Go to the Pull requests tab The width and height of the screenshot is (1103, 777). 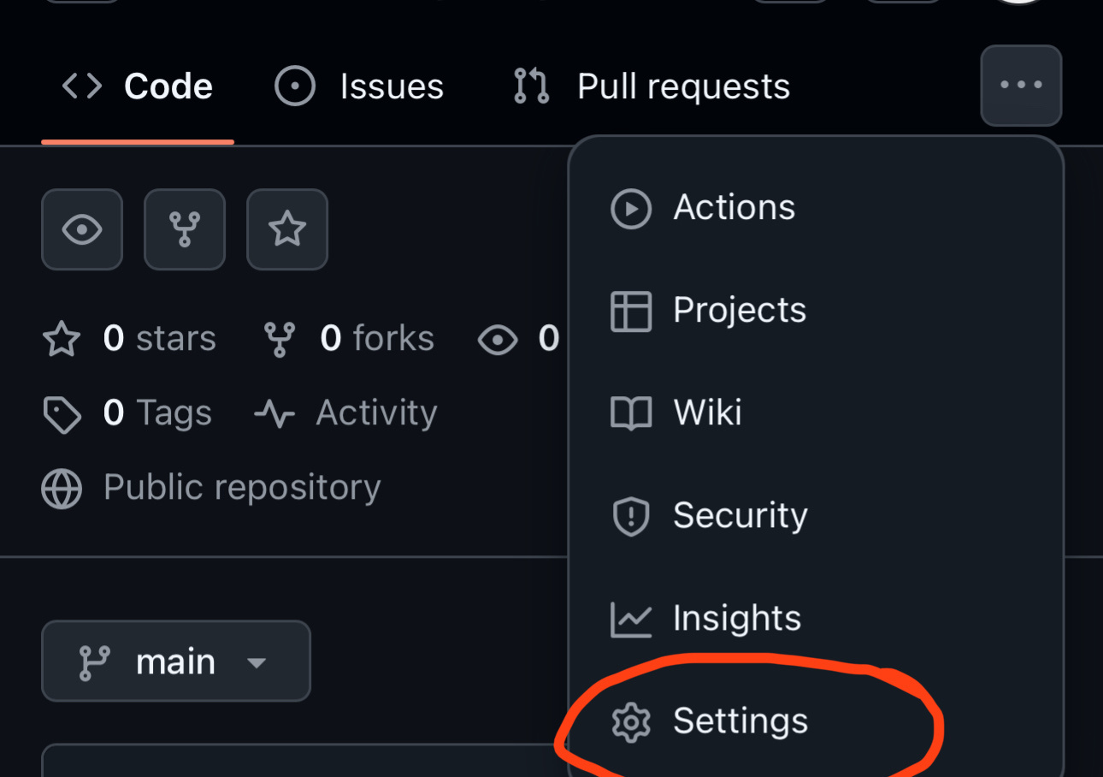pyautogui.click(x=651, y=86)
